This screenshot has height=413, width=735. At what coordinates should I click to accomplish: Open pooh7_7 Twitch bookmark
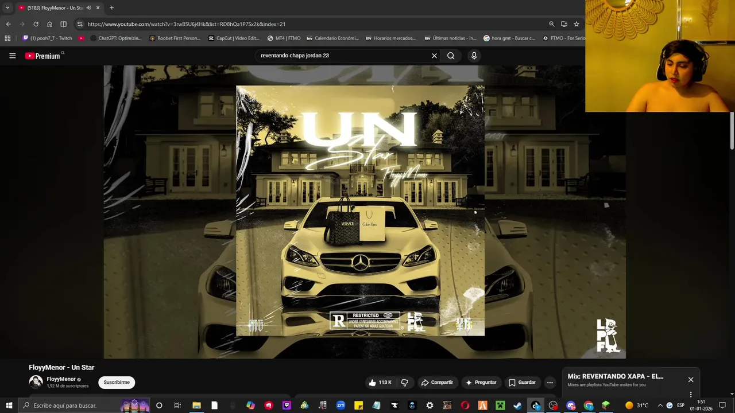point(47,38)
